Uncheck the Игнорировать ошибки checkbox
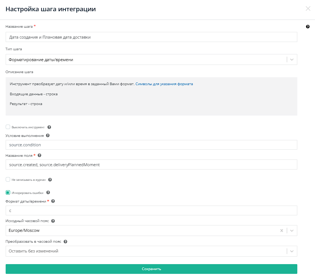 tap(8, 192)
